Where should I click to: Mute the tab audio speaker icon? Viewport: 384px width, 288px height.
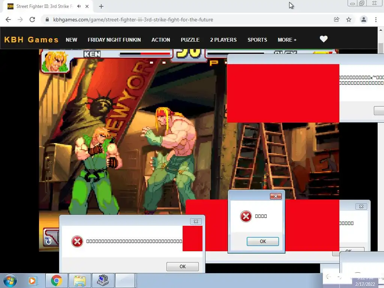[x=79, y=6]
